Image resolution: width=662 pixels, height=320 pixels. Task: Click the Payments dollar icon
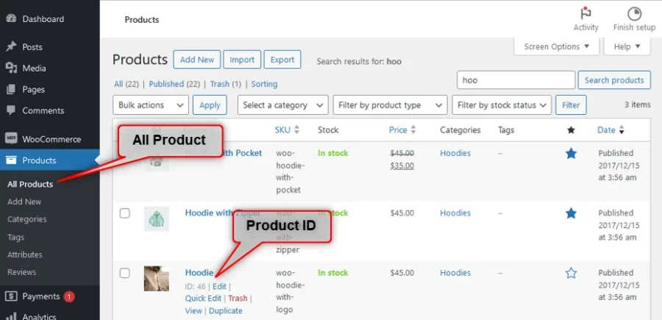click(11, 296)
